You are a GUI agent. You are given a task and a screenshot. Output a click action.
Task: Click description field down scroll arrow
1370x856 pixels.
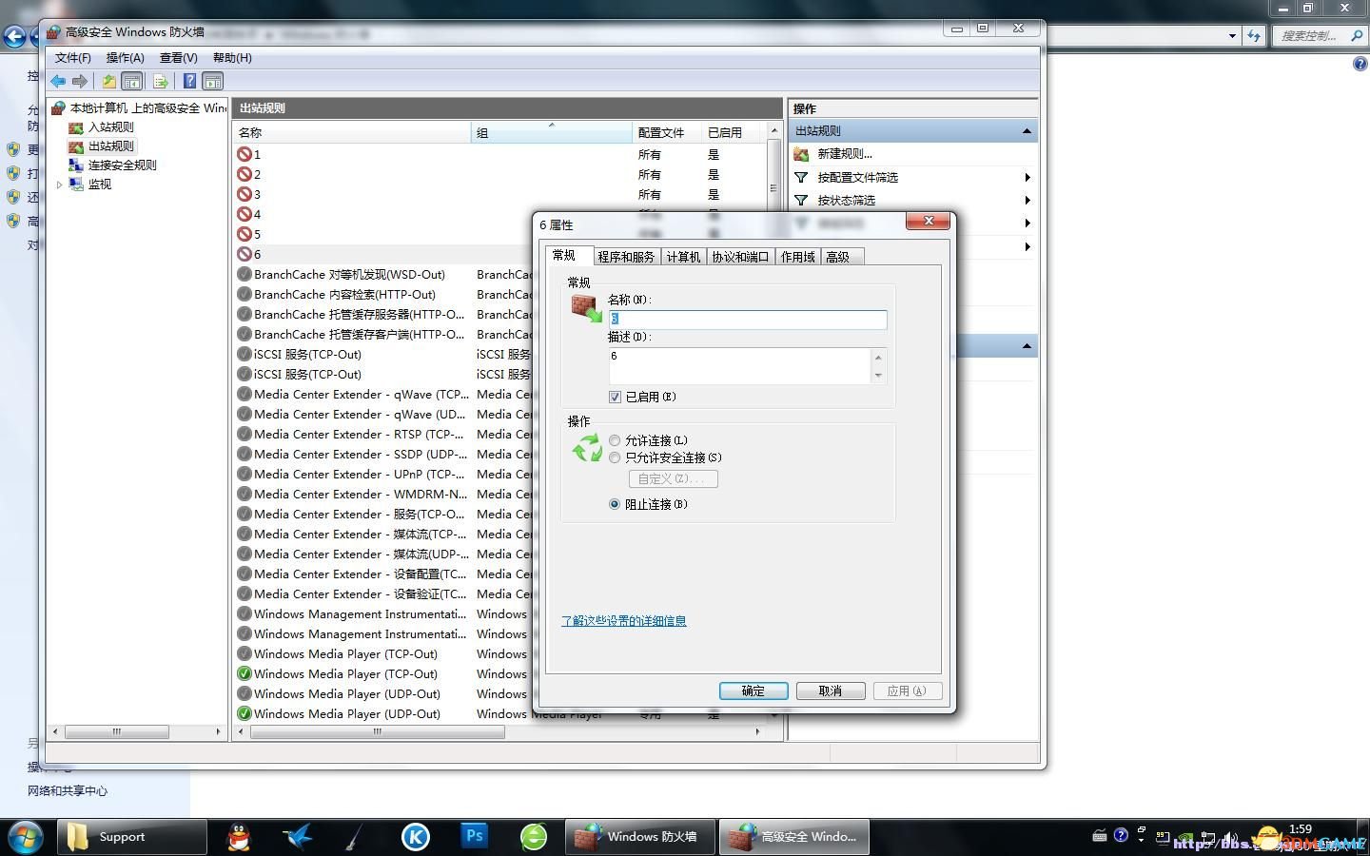tap(878, 376)
